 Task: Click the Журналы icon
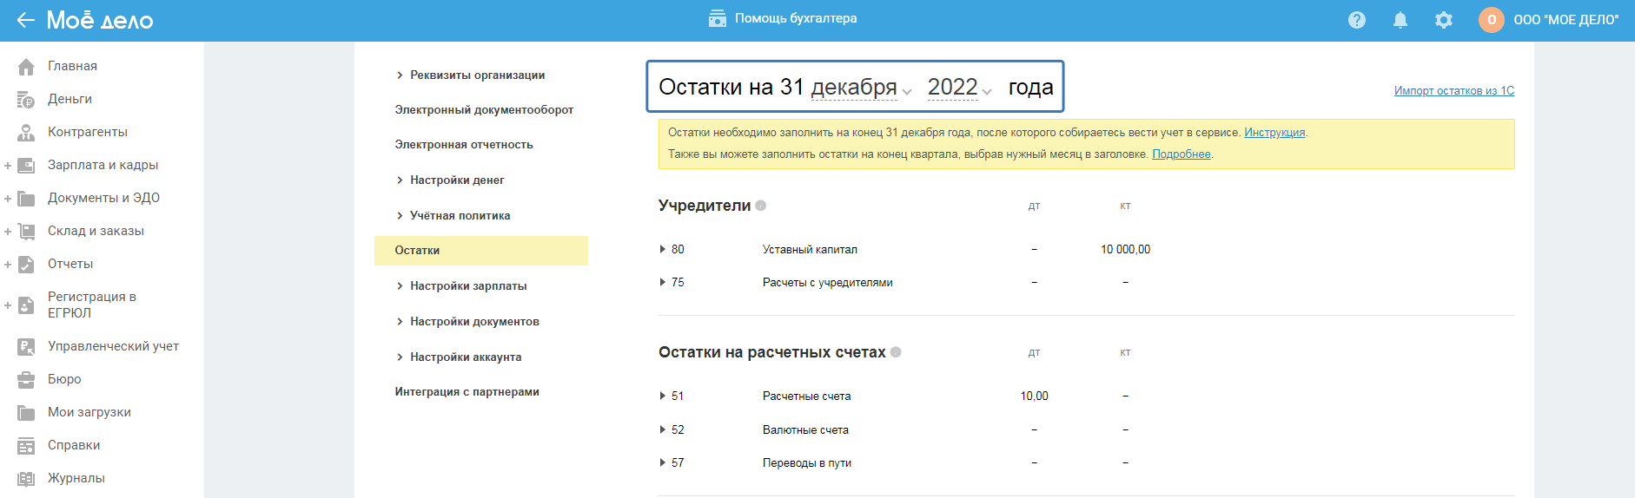[26, 479]
